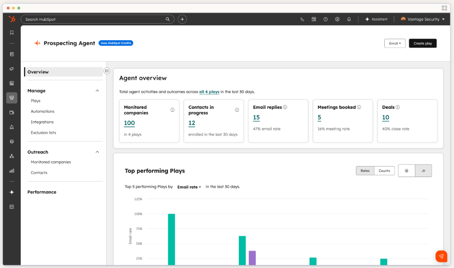Open Exclusion lists under Manage
This screenshot has width=454, height=268.
[x=44, y=133]
